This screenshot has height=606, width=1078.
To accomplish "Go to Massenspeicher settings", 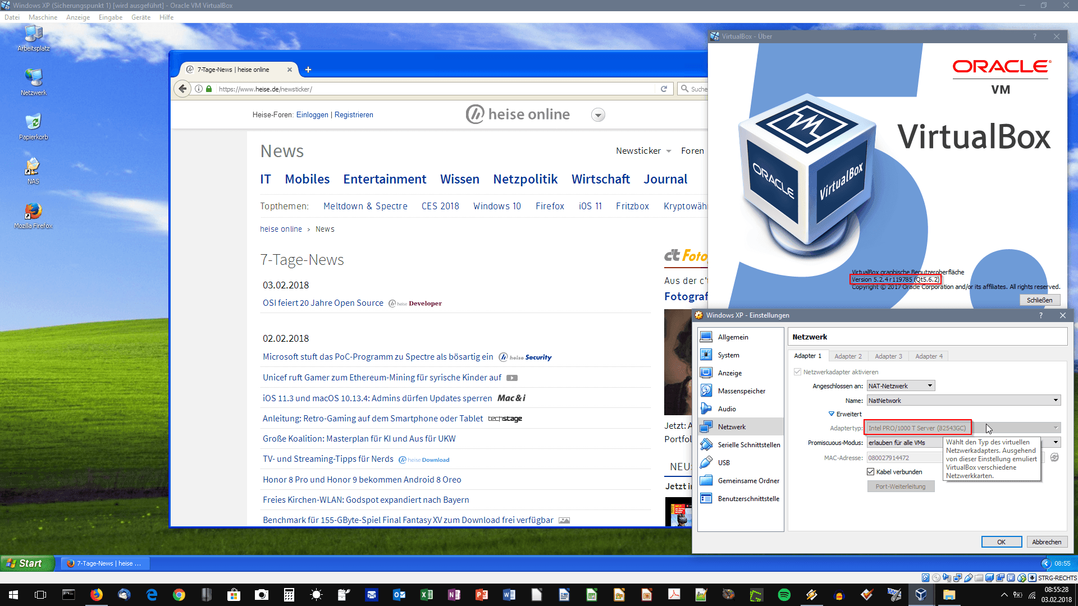I will tap(740, 391).
